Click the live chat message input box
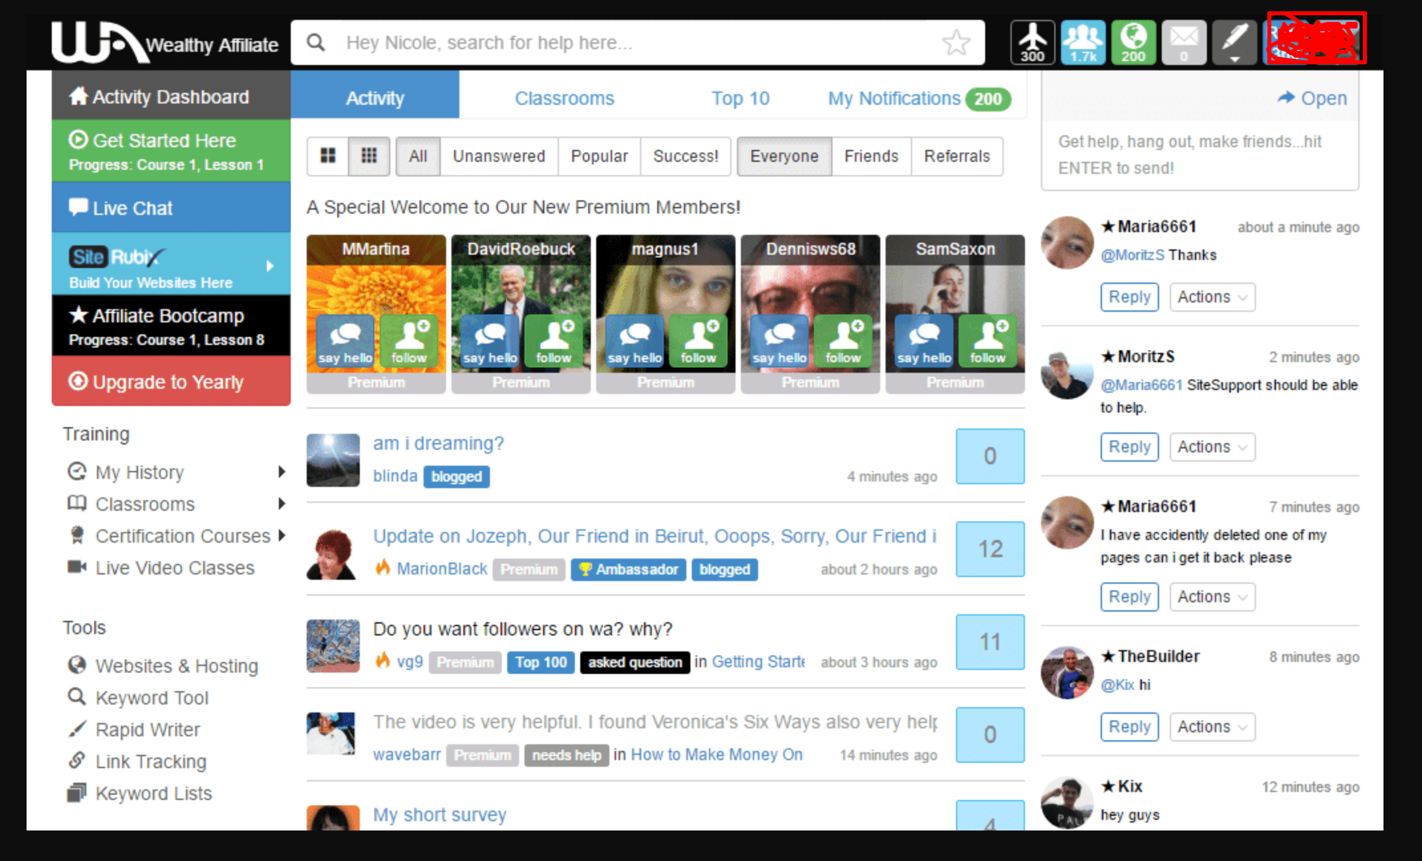Viewport: 1422px width, 861px height. pyautogui.click(x=1200, y=155)
